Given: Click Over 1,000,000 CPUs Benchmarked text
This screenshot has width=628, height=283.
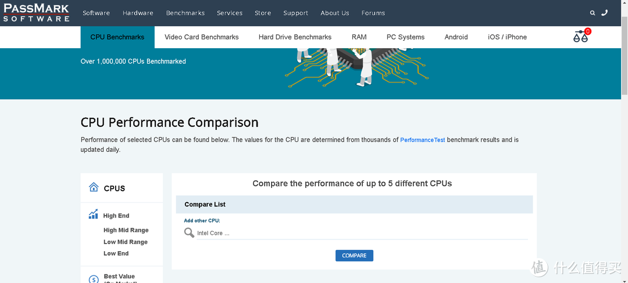Looking at the screenshot, I should pos(133,61).
